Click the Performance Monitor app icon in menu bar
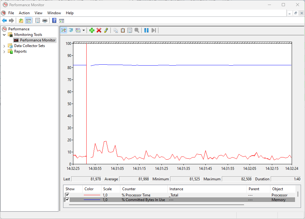 click(x=3, y=13)
